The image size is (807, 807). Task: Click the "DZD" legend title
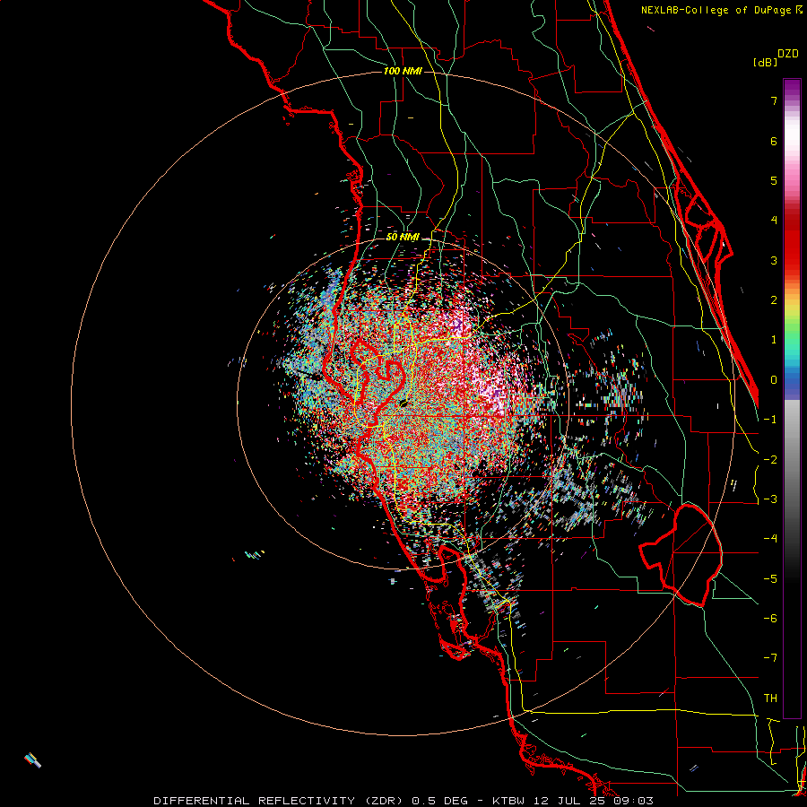(788, 54)
